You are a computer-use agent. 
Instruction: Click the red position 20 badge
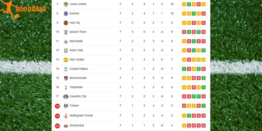pos(57,126)
